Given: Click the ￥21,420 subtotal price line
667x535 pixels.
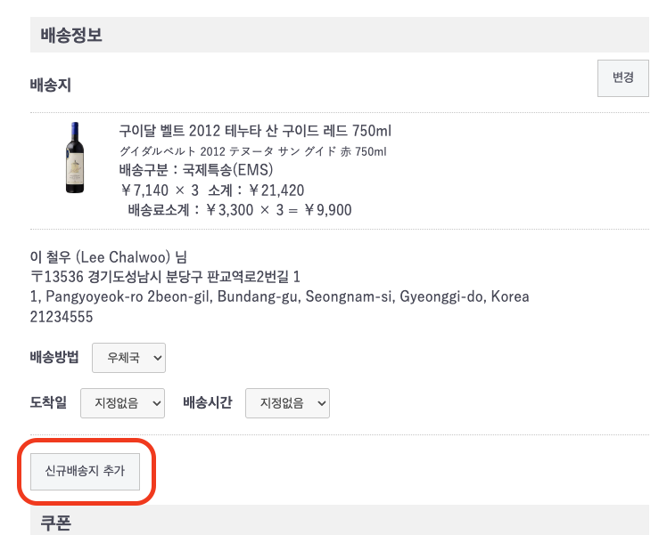Looking at the screenshot, I should 211,190.
